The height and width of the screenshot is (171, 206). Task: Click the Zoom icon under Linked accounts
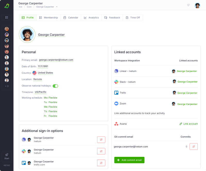tap(116, 103)
